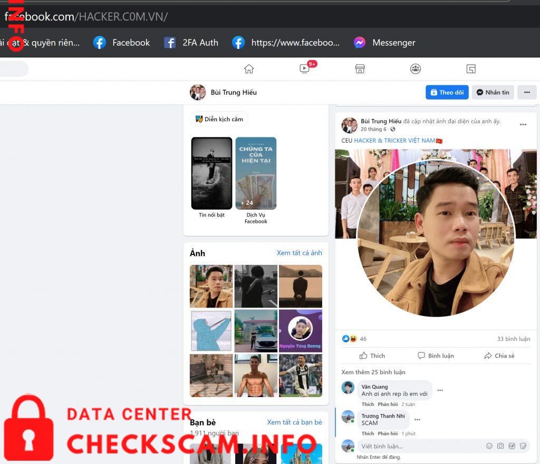This screenshot has height=464, width=540.
Task: Open the Messenger bookmark
Action: tap(384, 43)
